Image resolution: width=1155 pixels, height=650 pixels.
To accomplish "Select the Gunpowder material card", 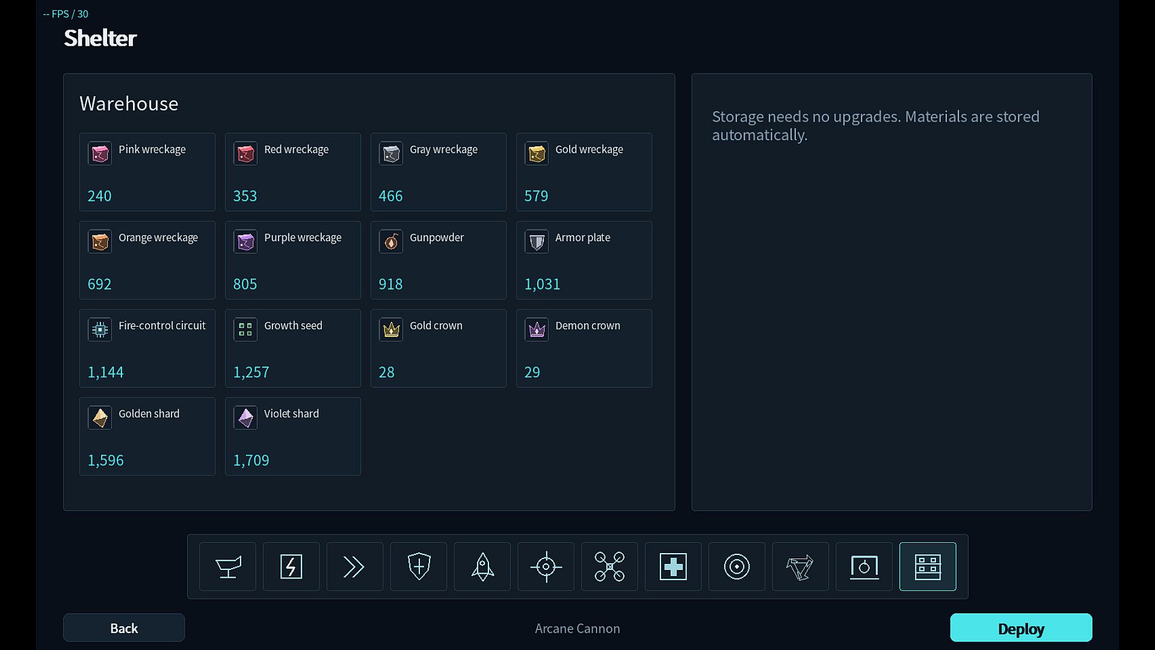I will coord(439,260).
